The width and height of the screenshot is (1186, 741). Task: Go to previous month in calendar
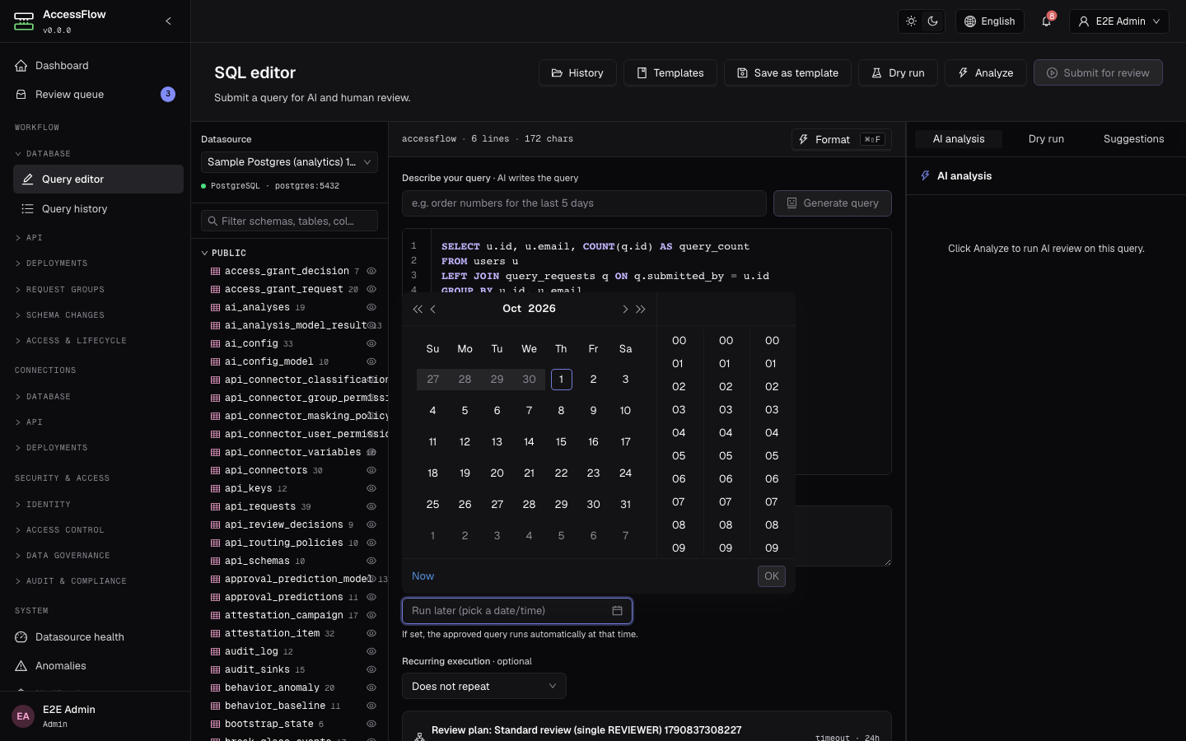coord(433,309)
